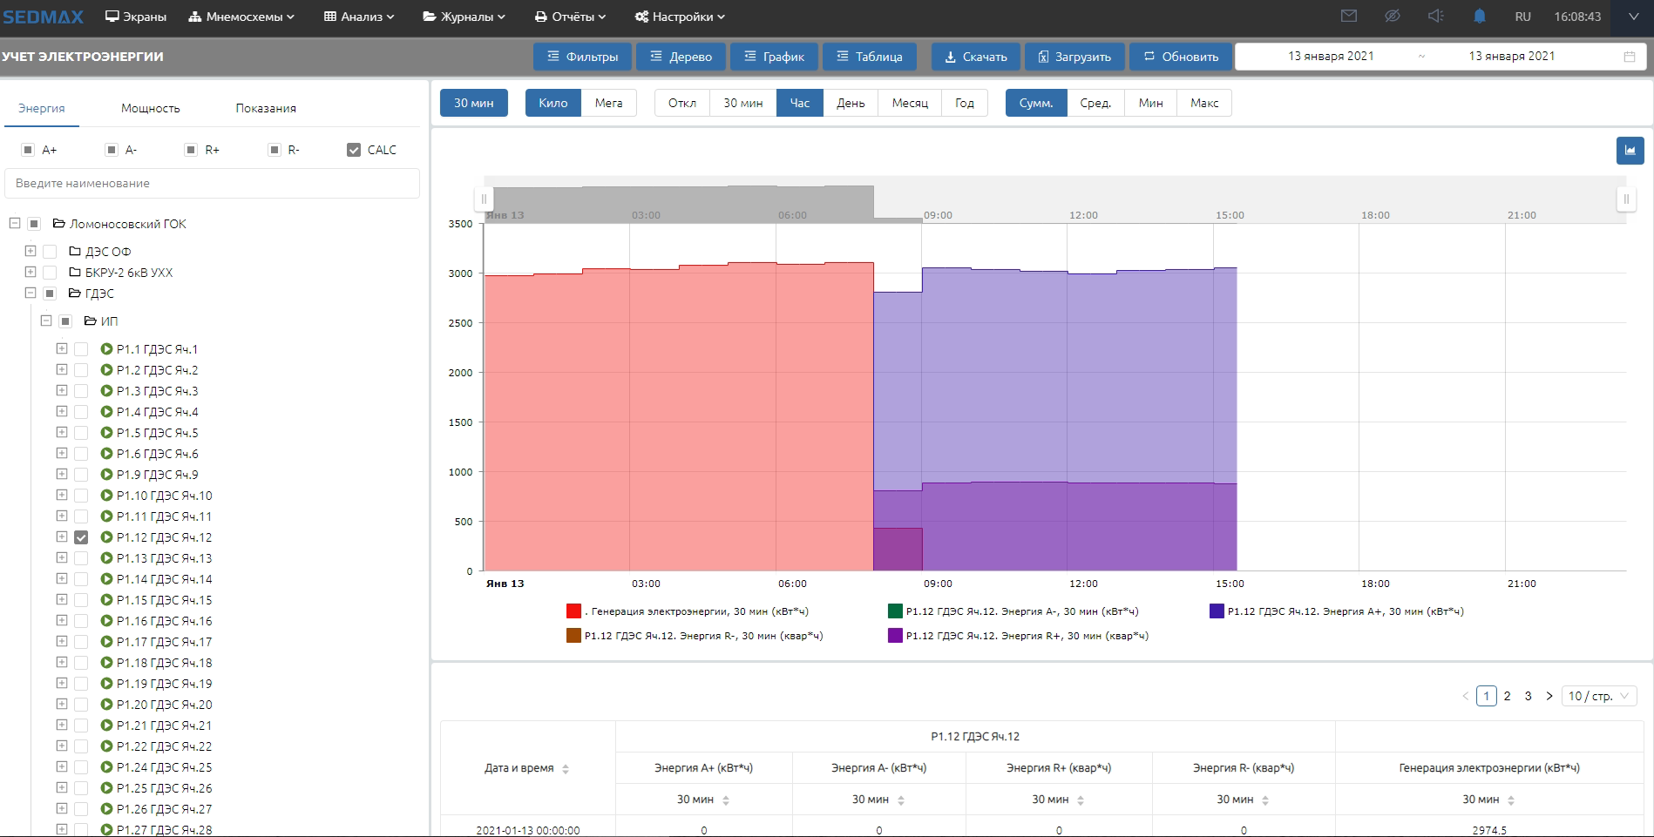Toggle the CALC checkbox
The width and height of the screenshot is (1654, 837).
(x=354, y=150)
